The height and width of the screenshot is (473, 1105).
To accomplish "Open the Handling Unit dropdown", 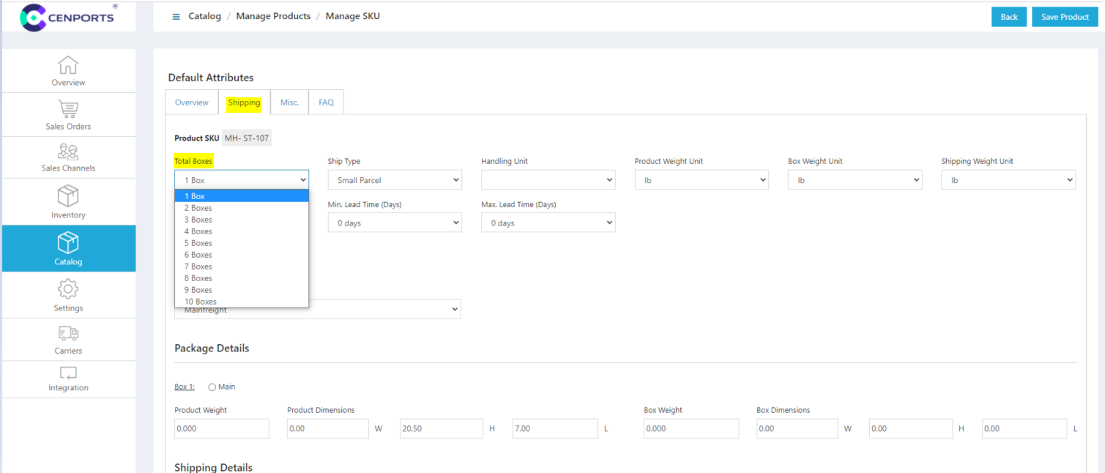I will (x=548, y=180).
